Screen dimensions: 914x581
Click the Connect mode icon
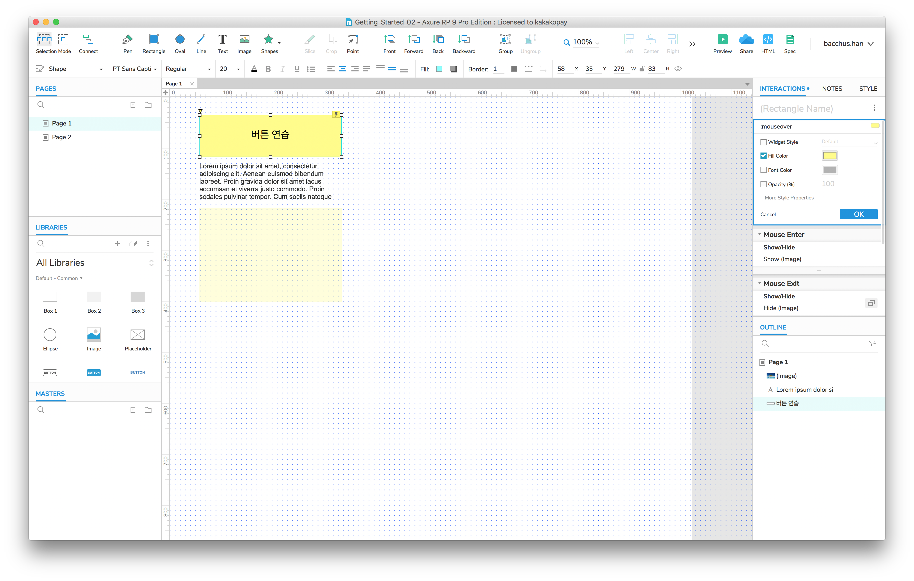coord(88,40)
